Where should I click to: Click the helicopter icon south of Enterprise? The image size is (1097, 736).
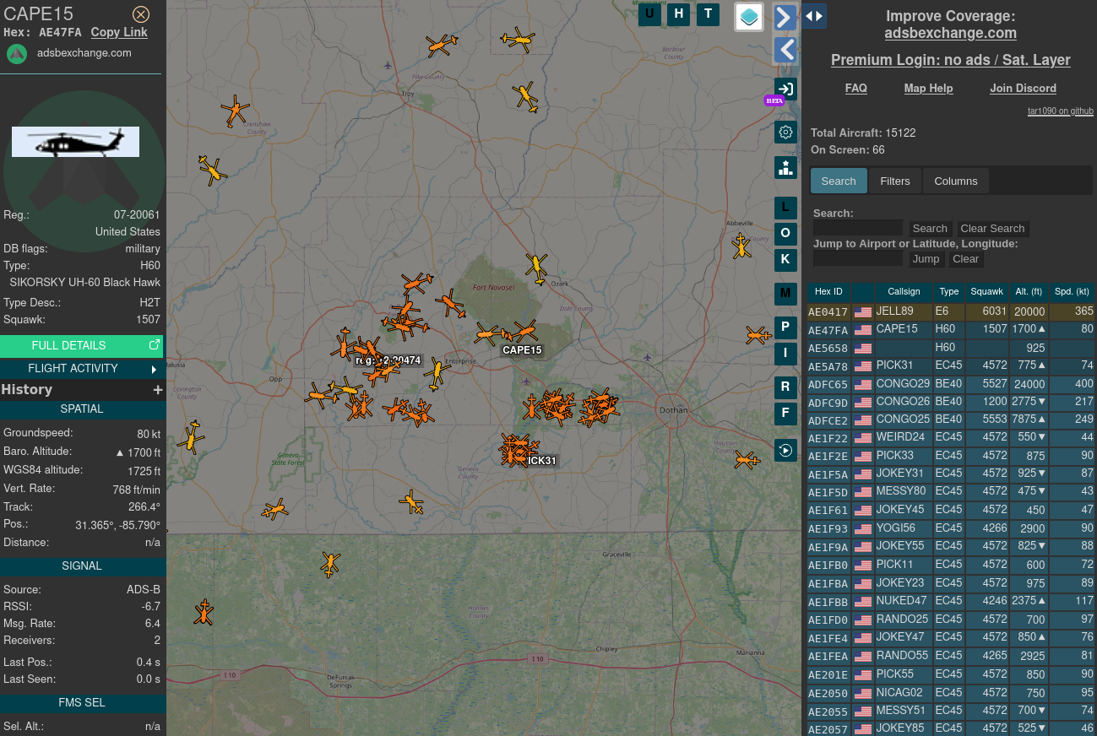437,373
